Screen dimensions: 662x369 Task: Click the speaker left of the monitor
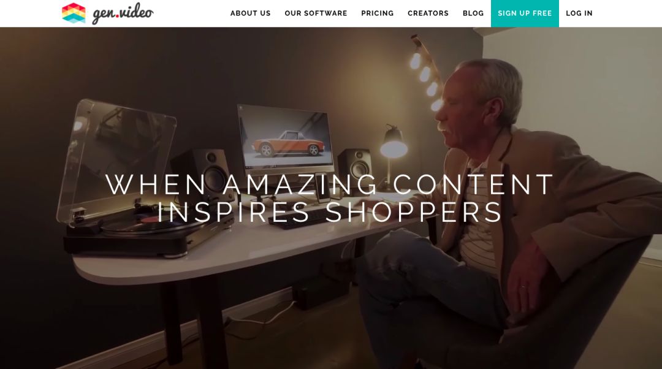pyautogui.click(x=203, y=174)
